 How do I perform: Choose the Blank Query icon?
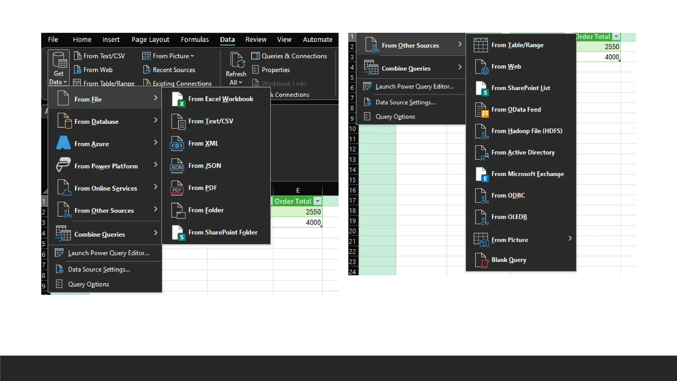(x=481, y=260)
